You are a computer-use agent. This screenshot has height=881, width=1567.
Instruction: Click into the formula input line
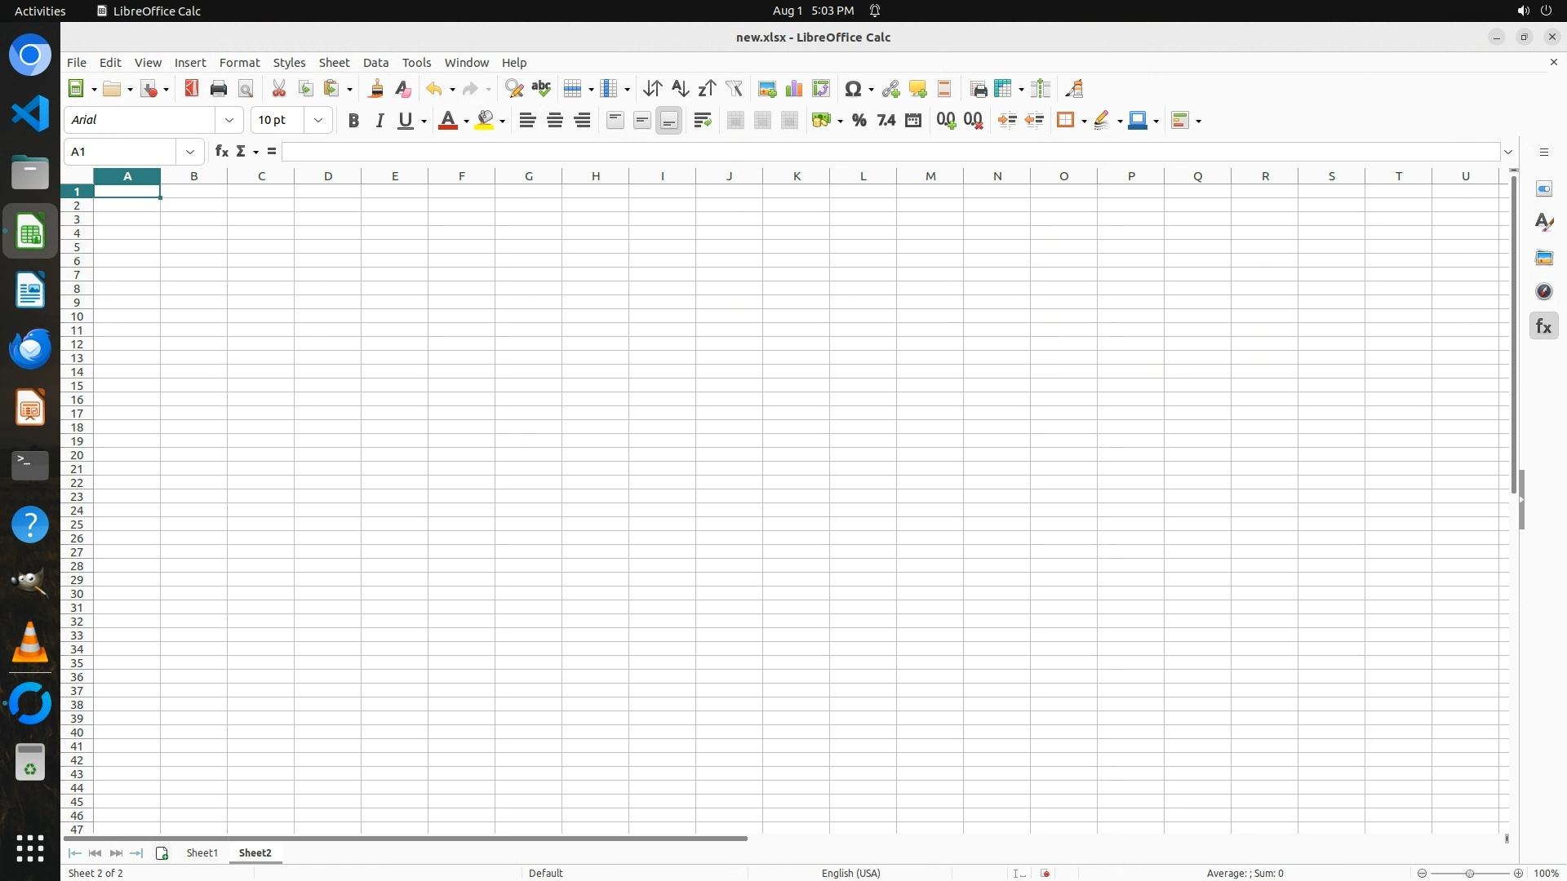point(890,152)
